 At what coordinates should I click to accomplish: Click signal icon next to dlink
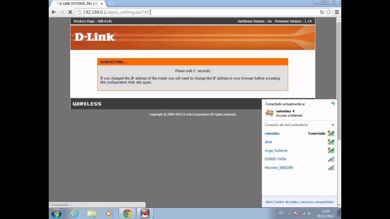pyautogui.click(x=331, y=142)
